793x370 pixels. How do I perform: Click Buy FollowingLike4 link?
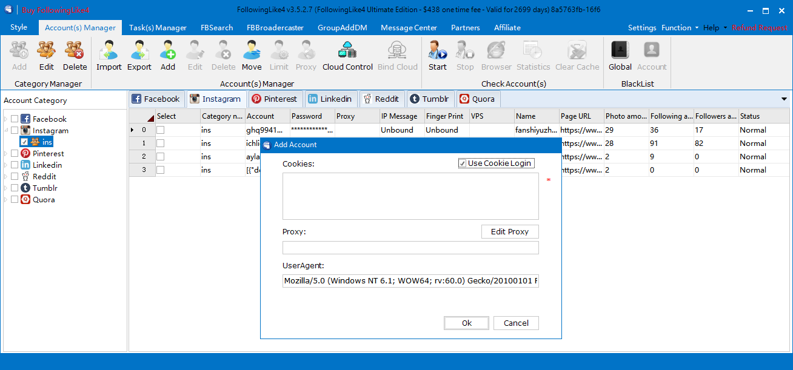pos(56,10)
